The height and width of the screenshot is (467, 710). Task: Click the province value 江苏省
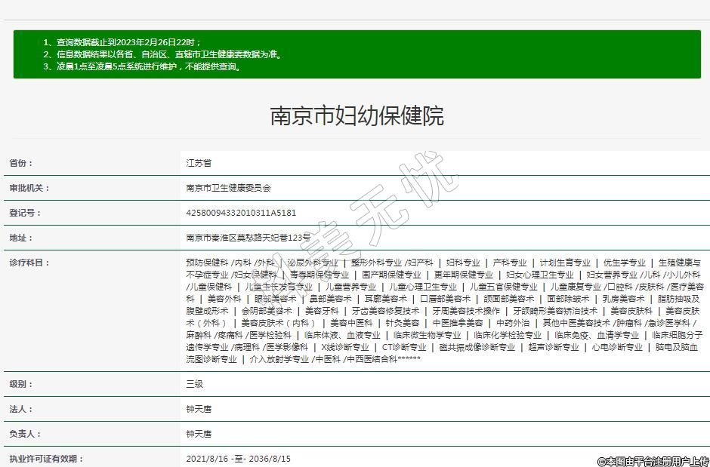click(198, 163)
